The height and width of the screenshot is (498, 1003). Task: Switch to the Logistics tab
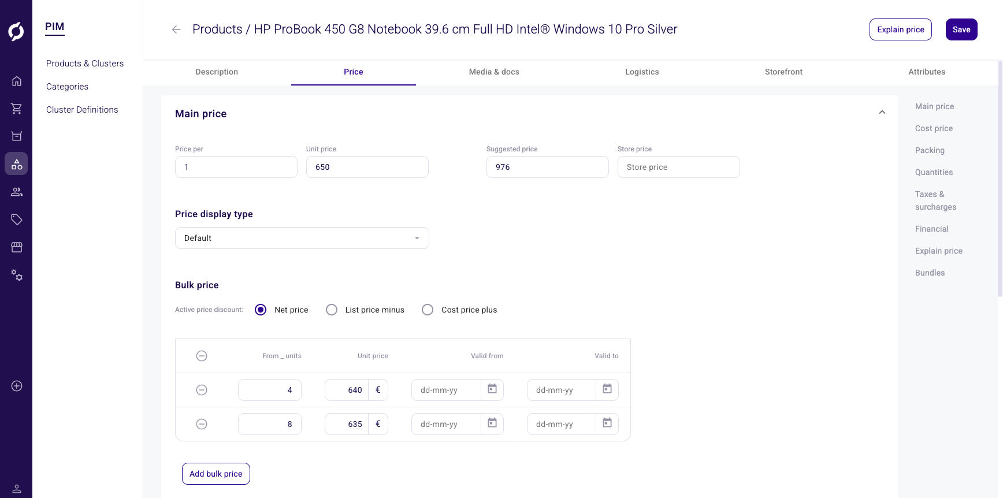pos(642,72)
